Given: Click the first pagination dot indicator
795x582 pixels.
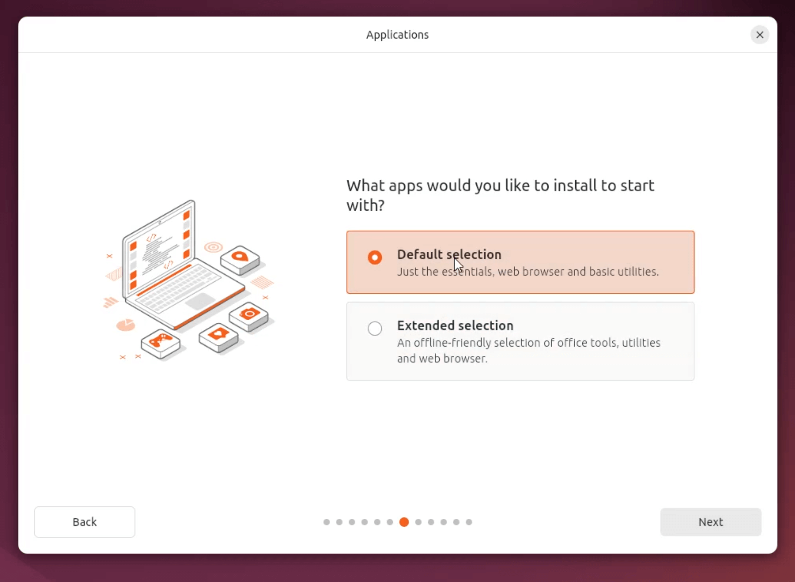Looking at the screenshot, I should [x=326, y=522].
